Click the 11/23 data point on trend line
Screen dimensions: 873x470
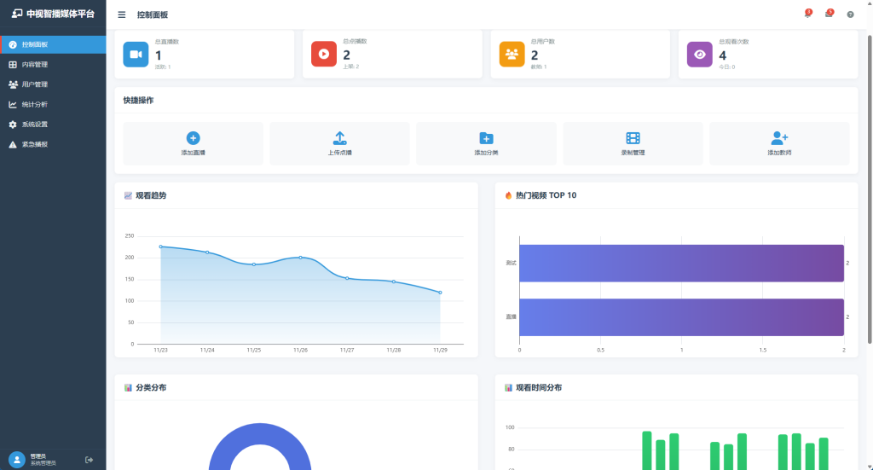pyautogui.click(x=161, y=247)
